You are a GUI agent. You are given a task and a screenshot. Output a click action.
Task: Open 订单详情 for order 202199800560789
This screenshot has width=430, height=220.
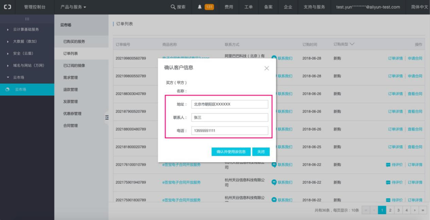395,58
